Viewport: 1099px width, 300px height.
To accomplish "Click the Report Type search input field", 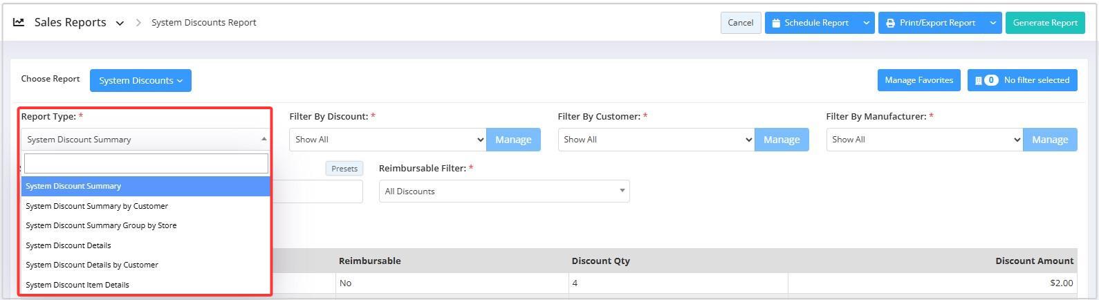I will tap(146, 163).
